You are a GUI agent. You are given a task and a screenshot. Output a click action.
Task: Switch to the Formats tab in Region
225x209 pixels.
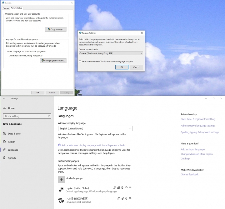tap(6, 8)
